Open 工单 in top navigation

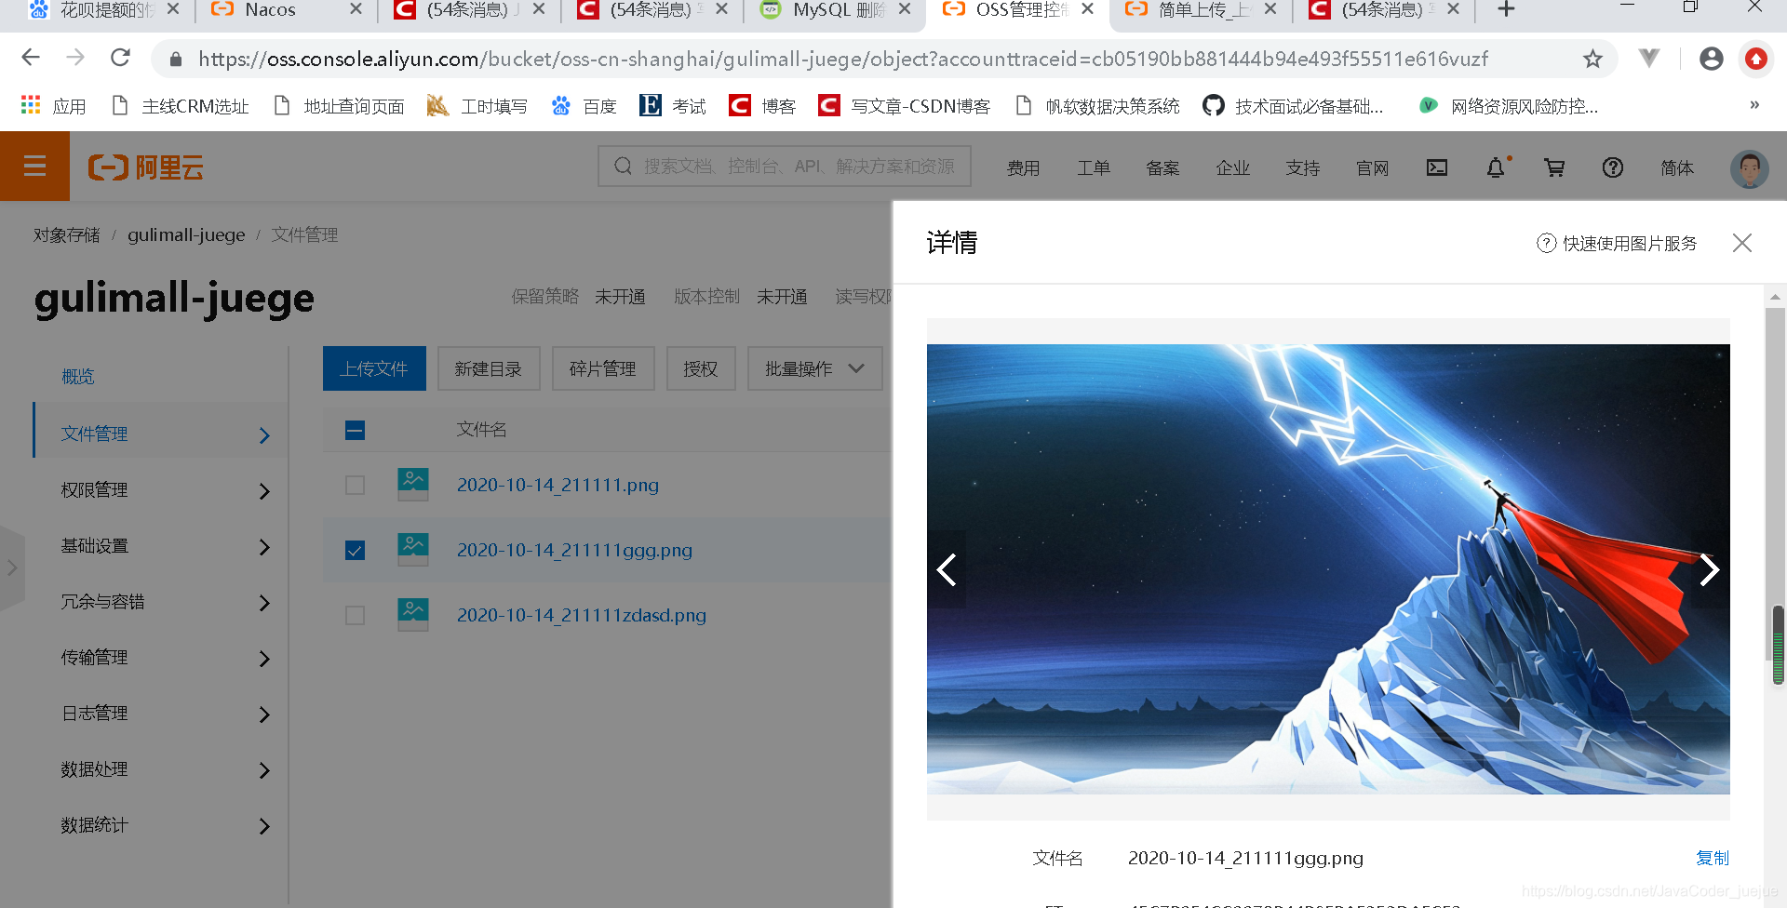1094,167
